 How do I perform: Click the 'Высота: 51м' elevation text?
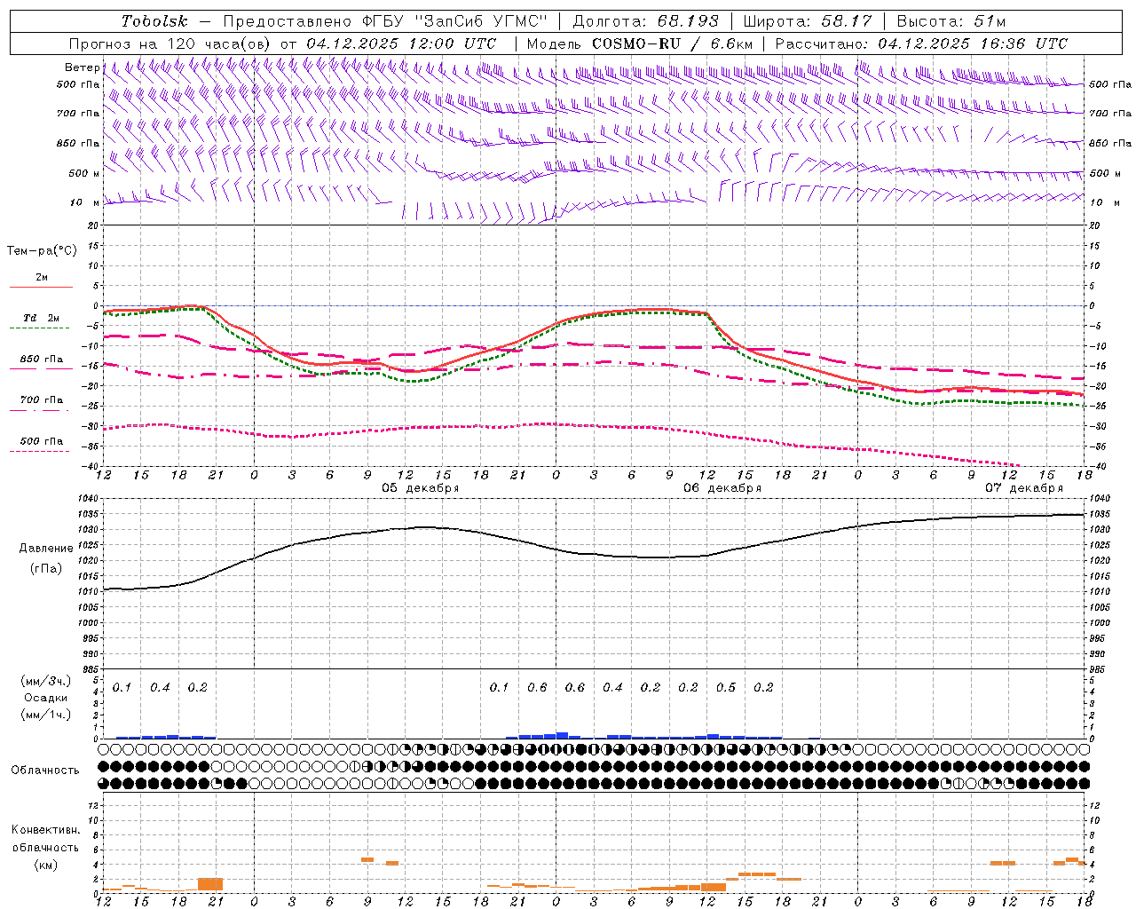coord(951,21)
